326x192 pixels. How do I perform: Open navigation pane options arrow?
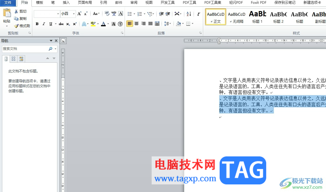coord(51,41)
